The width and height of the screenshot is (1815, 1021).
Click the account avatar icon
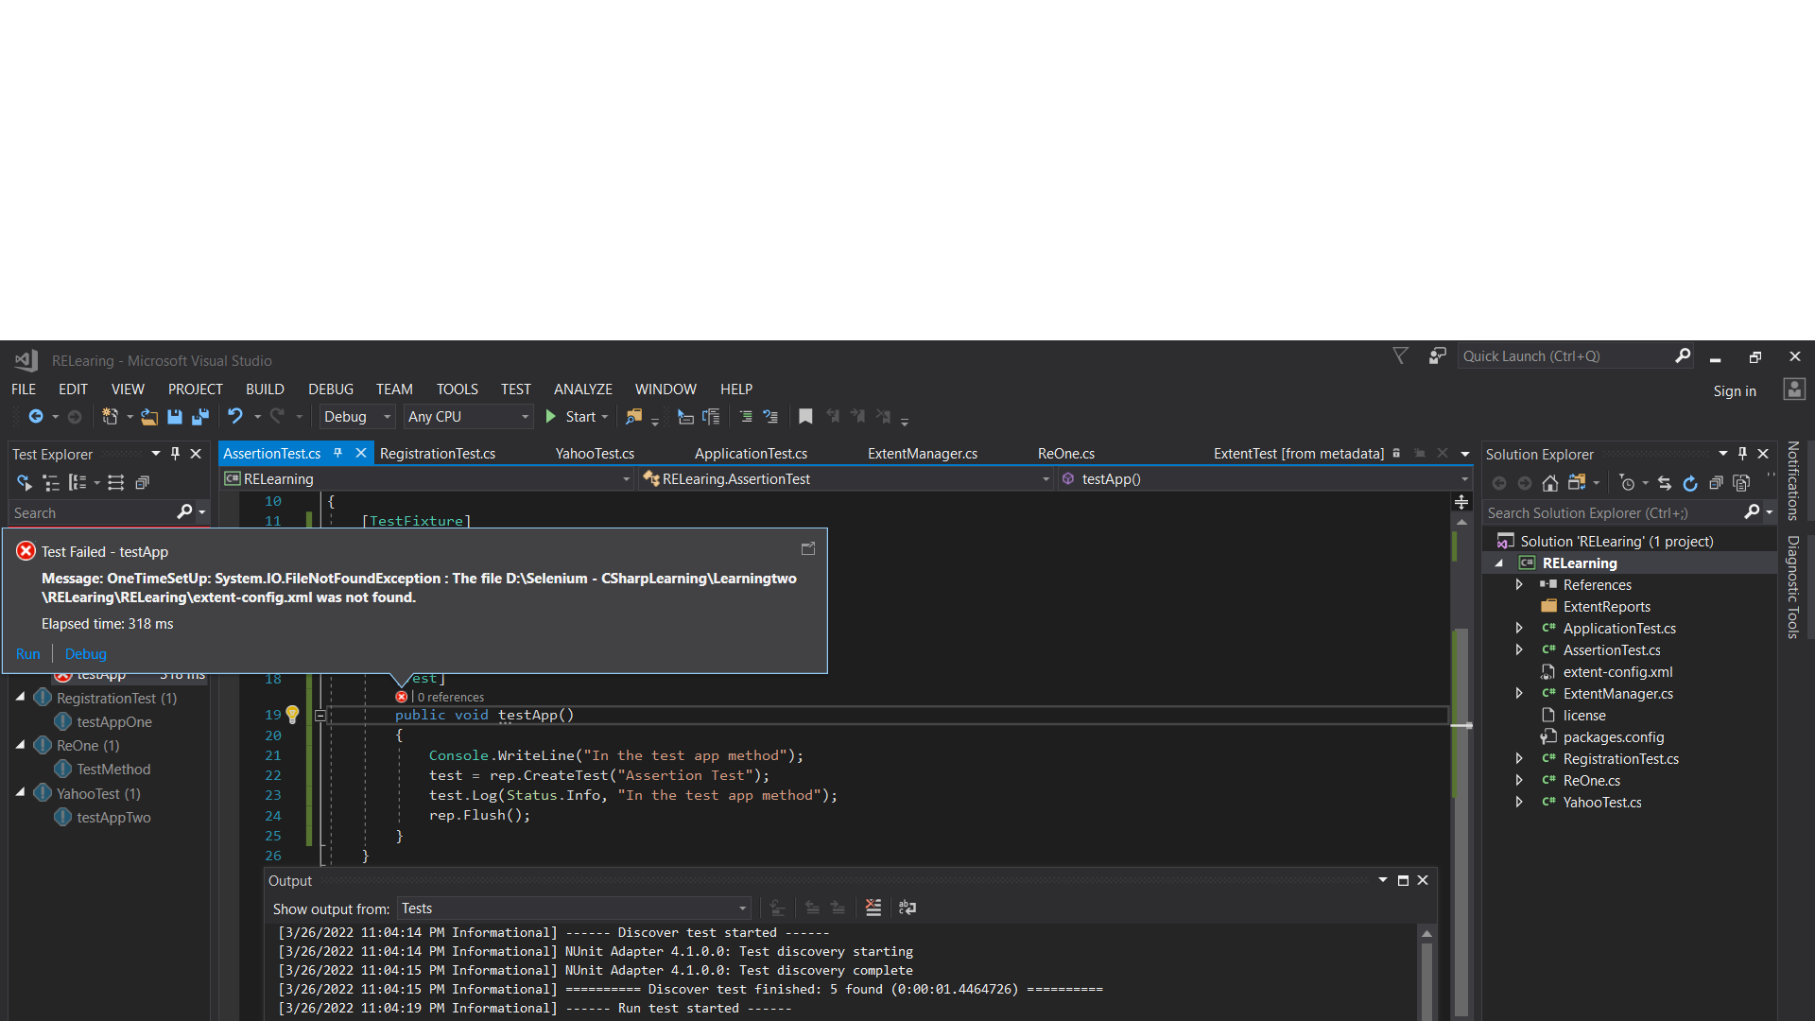click(x=1794, y=389)
